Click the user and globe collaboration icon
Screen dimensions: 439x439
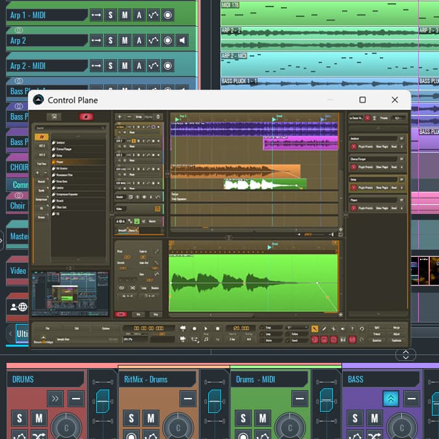[x=19, y=307]
